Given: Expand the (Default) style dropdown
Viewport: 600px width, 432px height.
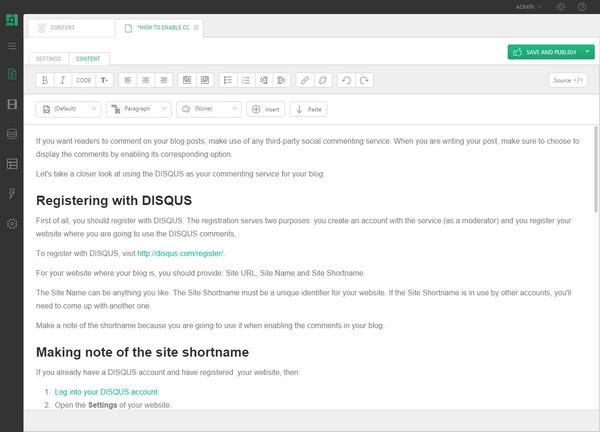Looking at the screenshot, I should click(68, 109).
